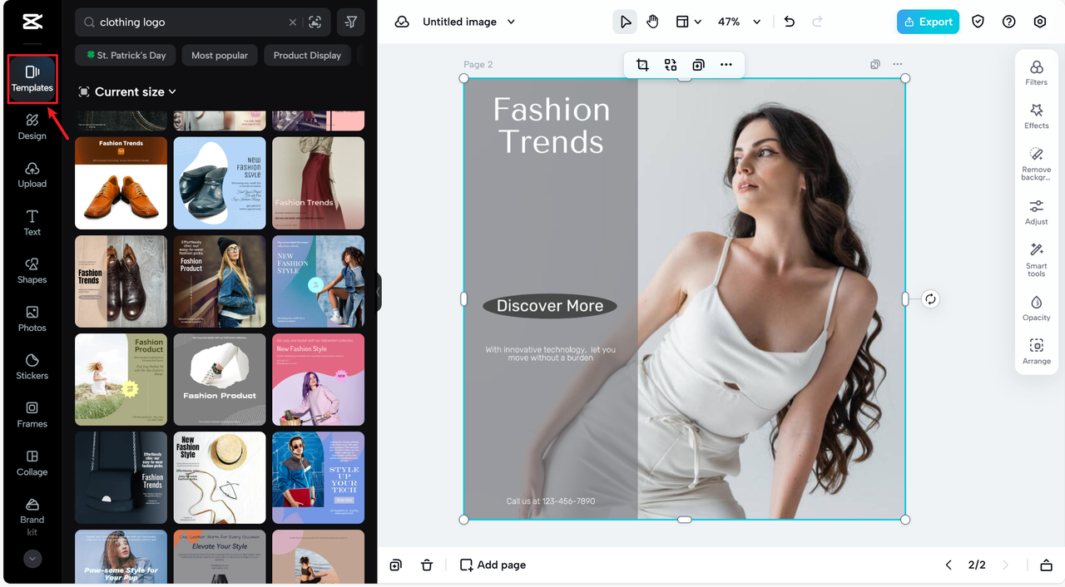Open the help question mark icon
Viewport: 1065px width, 587px height.
tap(1009, 22)
